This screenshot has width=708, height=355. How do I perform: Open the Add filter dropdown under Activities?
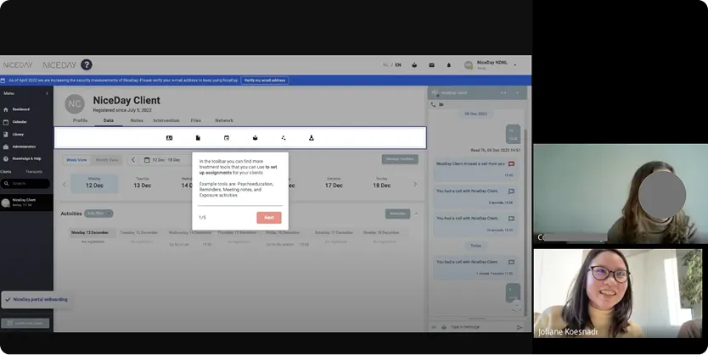coord(98,214)
